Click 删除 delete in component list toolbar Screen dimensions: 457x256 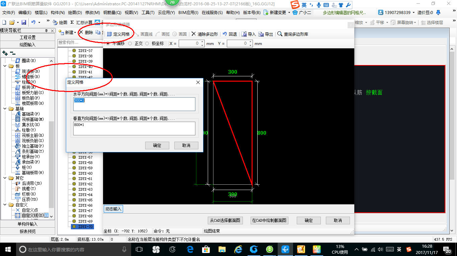[86, 32]
